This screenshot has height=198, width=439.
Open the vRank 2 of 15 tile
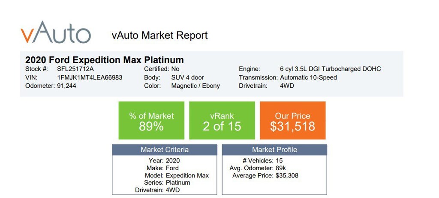pos(222,121)
